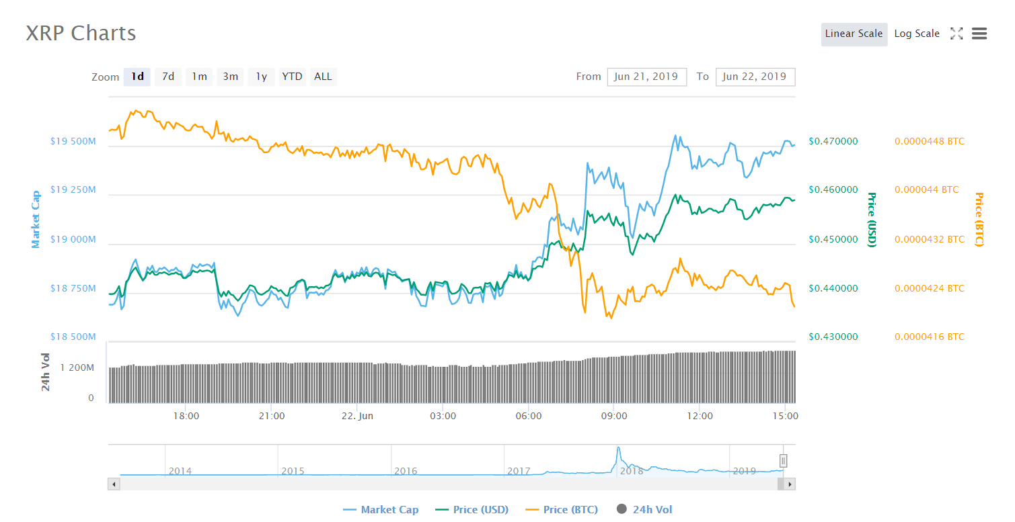Open the chart hamburger menu
Screen dimensions: 1015x522
pos(979,34)
